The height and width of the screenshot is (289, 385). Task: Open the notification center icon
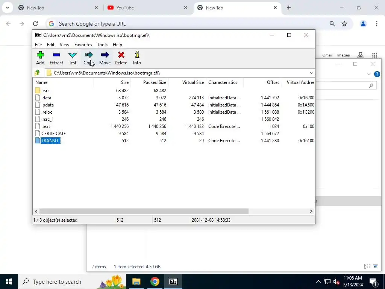click(373, 281)
